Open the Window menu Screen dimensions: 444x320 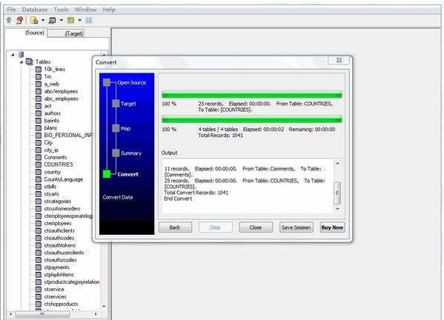[85, 10]
